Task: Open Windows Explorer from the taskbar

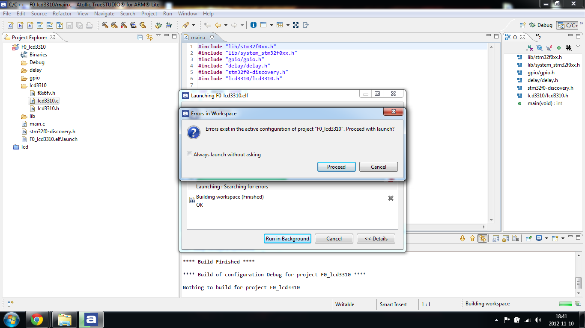Action: tap(64, 319)
